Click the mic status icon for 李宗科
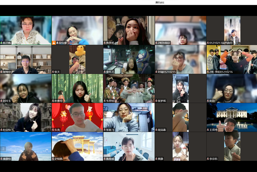257x172 pixels. [x=208, y=159]
